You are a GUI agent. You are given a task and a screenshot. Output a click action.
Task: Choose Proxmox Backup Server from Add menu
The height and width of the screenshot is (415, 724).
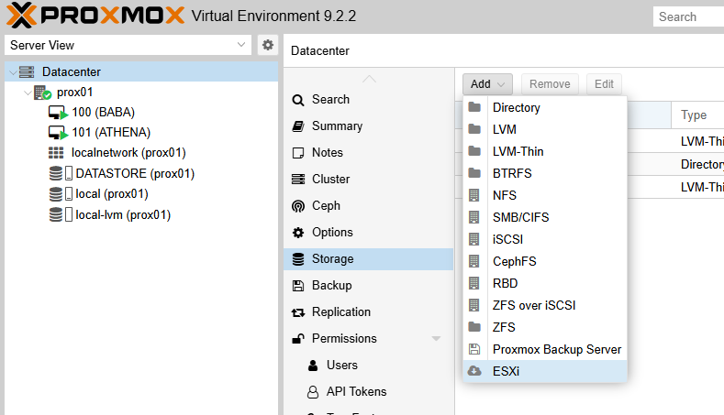coord(545,350)
